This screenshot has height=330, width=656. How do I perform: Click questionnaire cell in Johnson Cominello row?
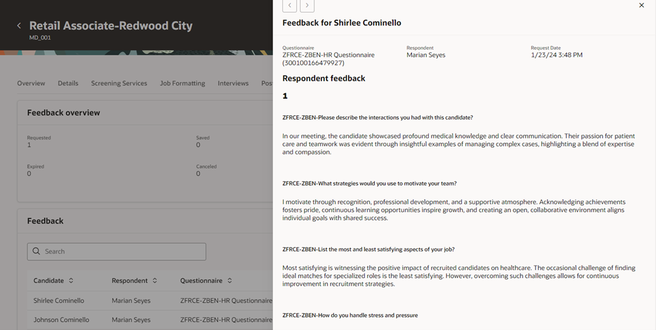pyautogui.click(x=226, y=320)
